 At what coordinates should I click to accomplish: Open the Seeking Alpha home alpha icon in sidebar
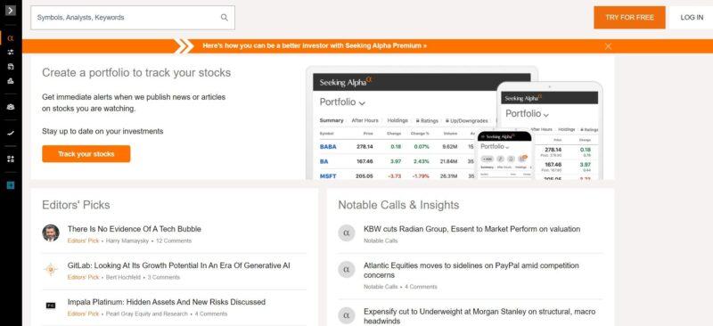[x=11, y=38]
